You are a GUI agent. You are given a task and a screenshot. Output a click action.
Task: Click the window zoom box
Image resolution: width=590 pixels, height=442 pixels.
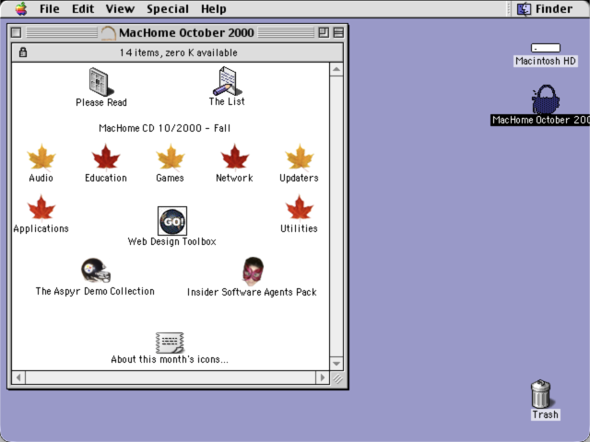coord(324,33)
